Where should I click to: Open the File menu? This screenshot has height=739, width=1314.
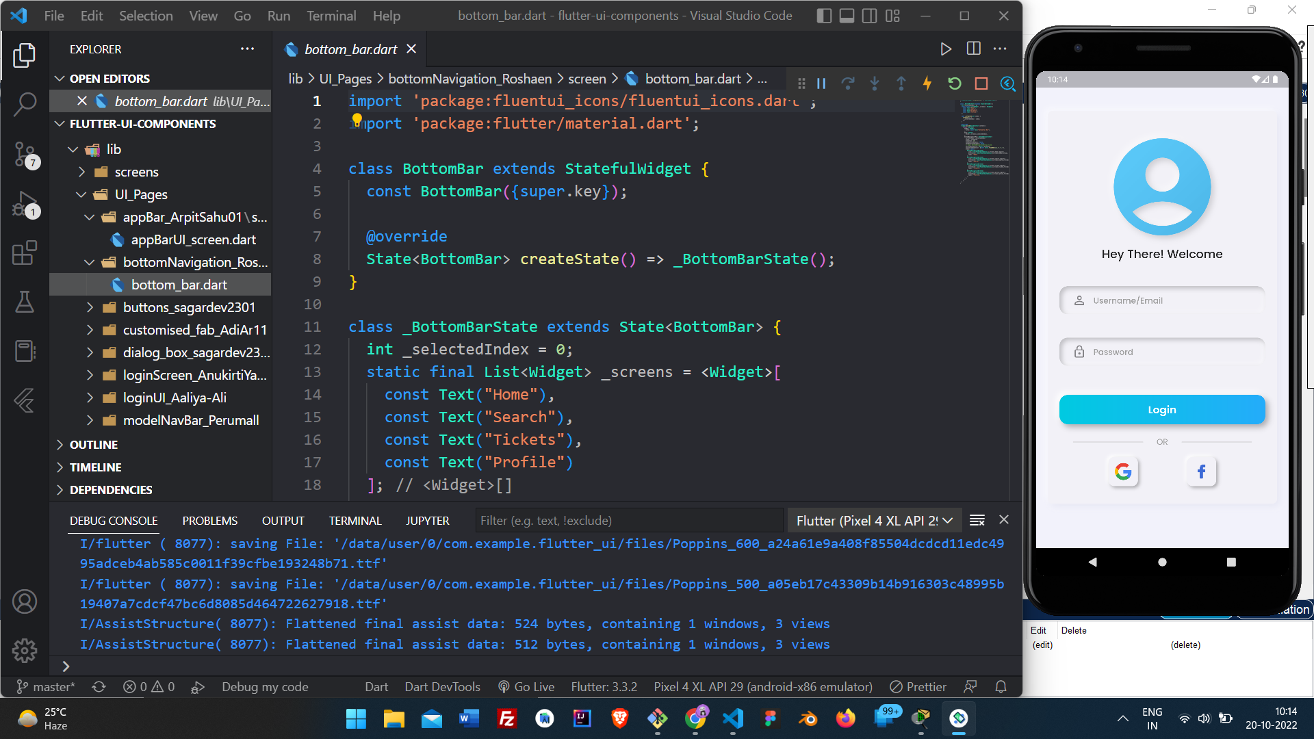[54, 16]
